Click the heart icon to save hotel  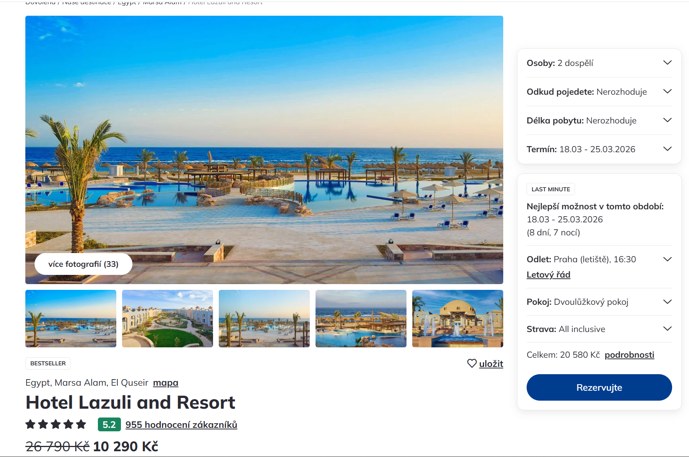[472, 363]
